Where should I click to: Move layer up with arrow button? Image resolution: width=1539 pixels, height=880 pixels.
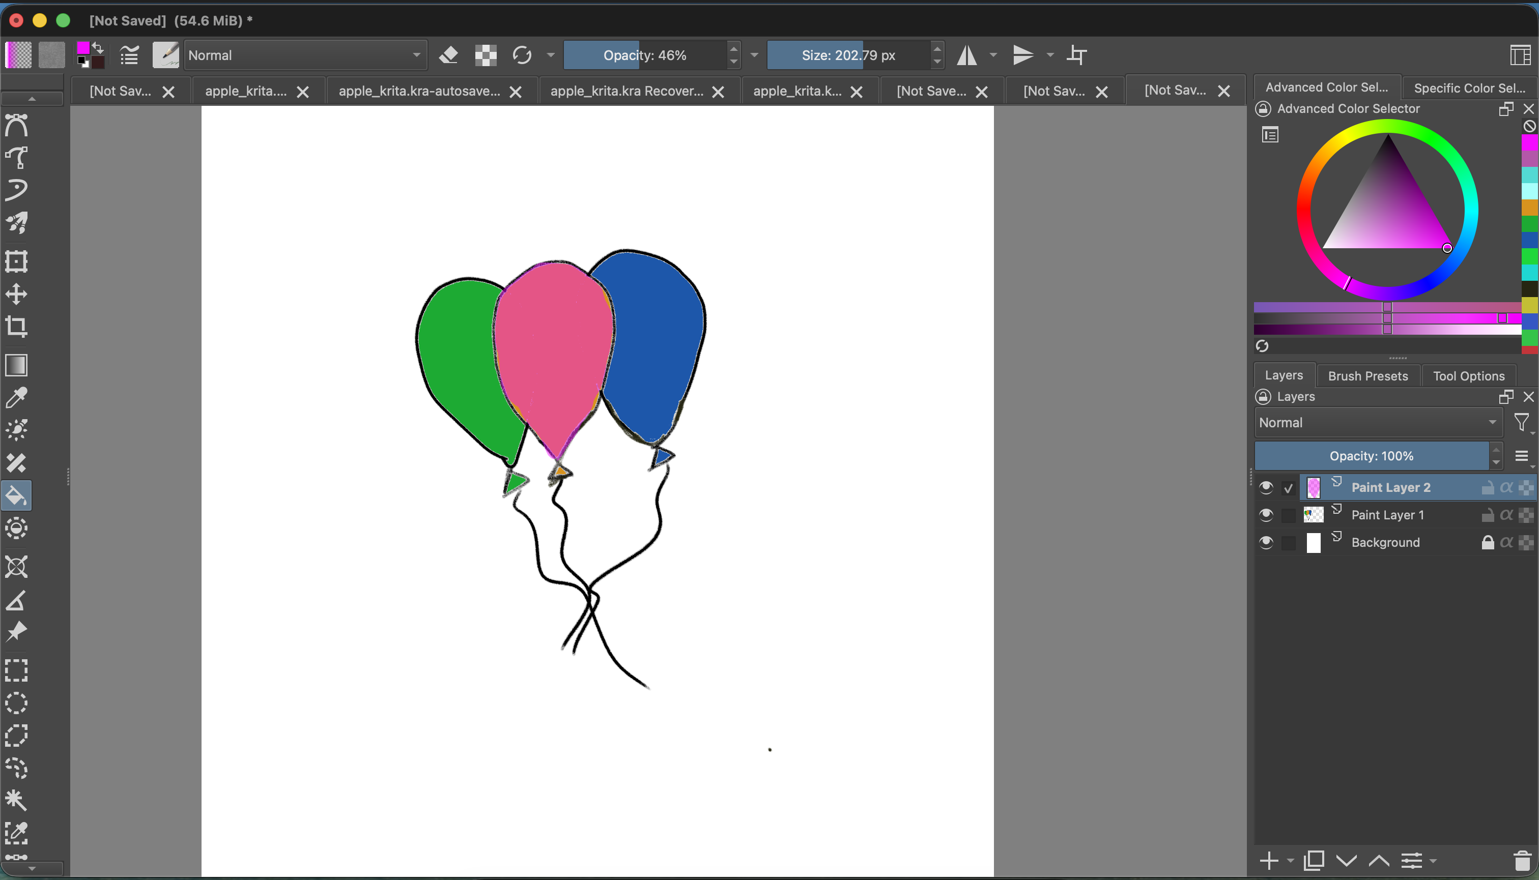pos(1379,860)
